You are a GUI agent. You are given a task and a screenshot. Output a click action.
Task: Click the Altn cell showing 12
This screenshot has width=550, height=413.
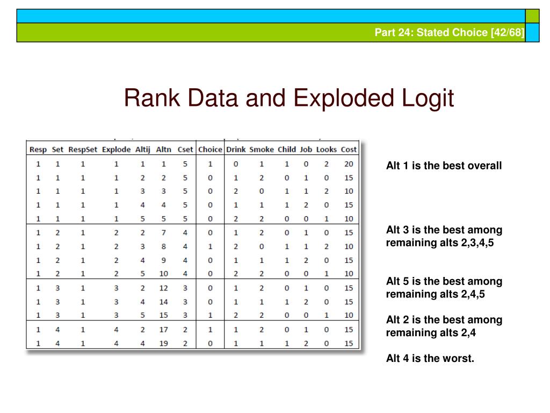click(163, 288)
